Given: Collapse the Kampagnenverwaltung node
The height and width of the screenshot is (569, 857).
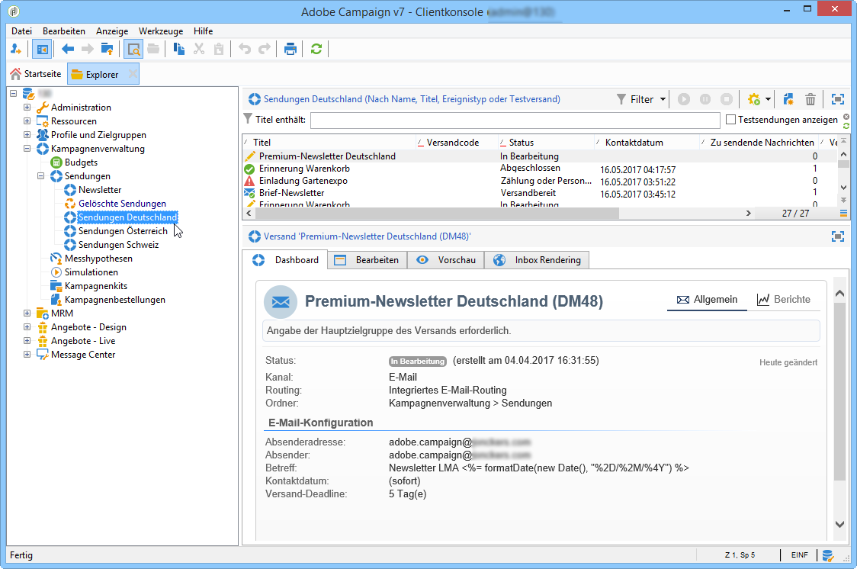Looking at the screenshot, I should click(x=27, y=148).
